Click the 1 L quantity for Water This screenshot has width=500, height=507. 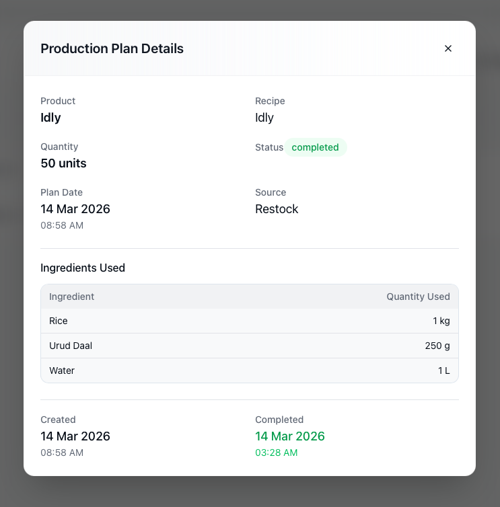(x=443, y=370)
